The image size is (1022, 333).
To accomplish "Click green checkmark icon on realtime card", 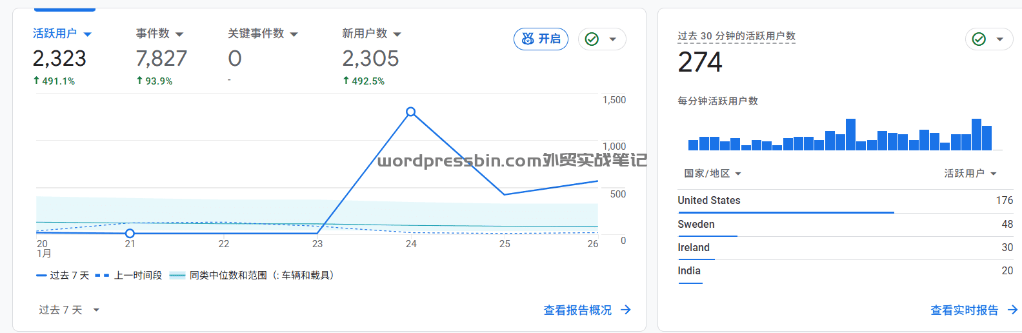I will [x=979, y=39].
